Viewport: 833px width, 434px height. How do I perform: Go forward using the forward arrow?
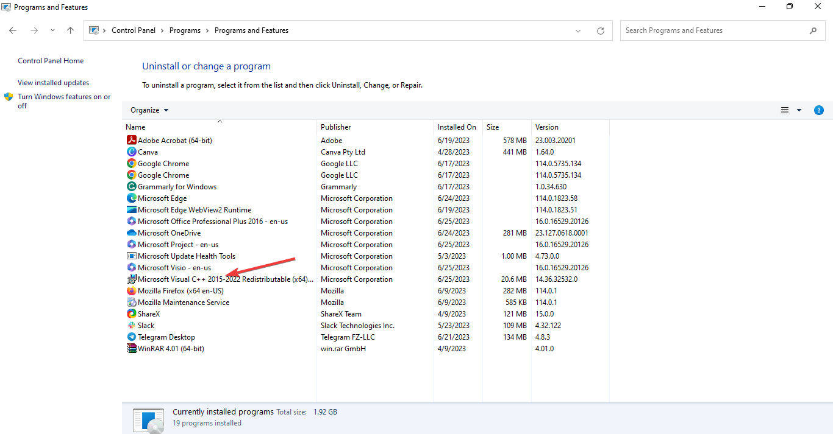[34, 30]
